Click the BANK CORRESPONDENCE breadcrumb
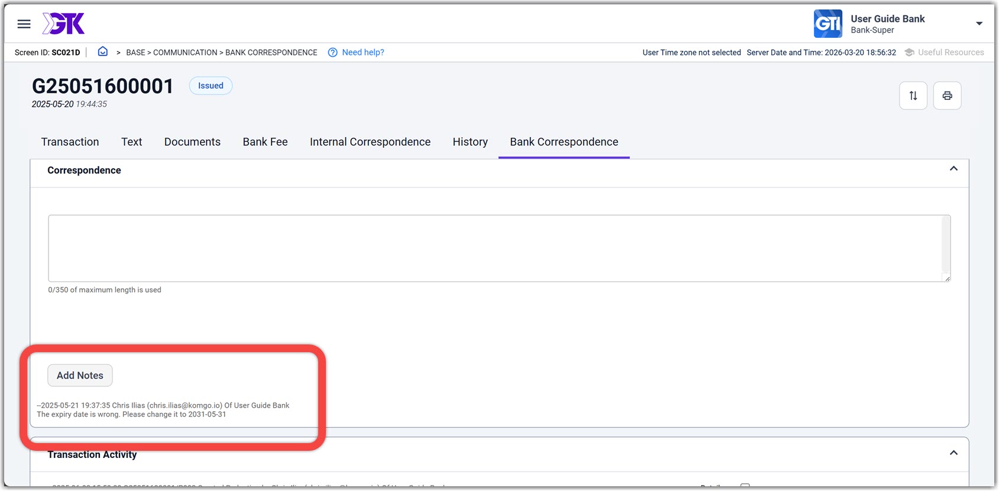 271,53
